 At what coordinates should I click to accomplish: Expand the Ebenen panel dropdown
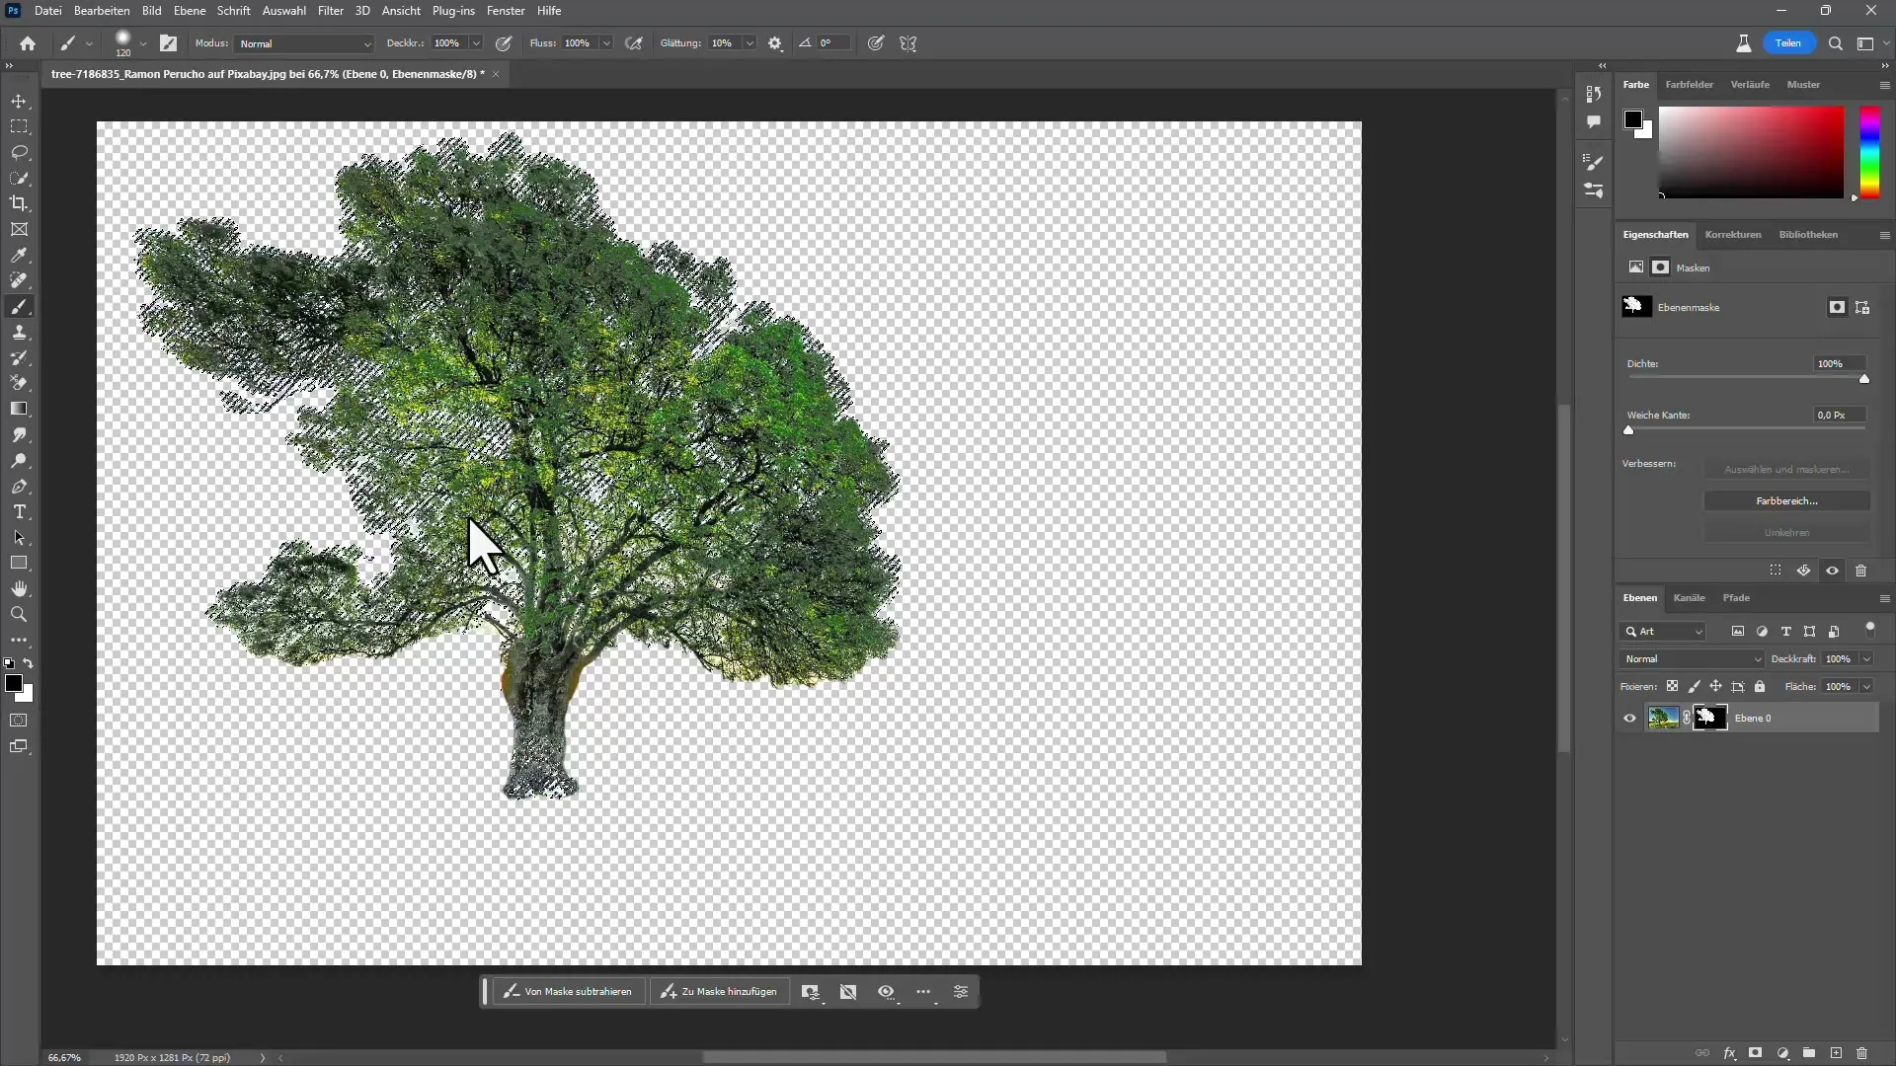coord(1885,597)
